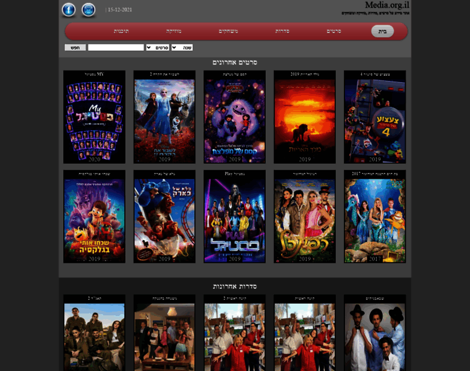The image size is (470, 371).
Task: Click the חפש search button
Action: (x=75, y=48)
